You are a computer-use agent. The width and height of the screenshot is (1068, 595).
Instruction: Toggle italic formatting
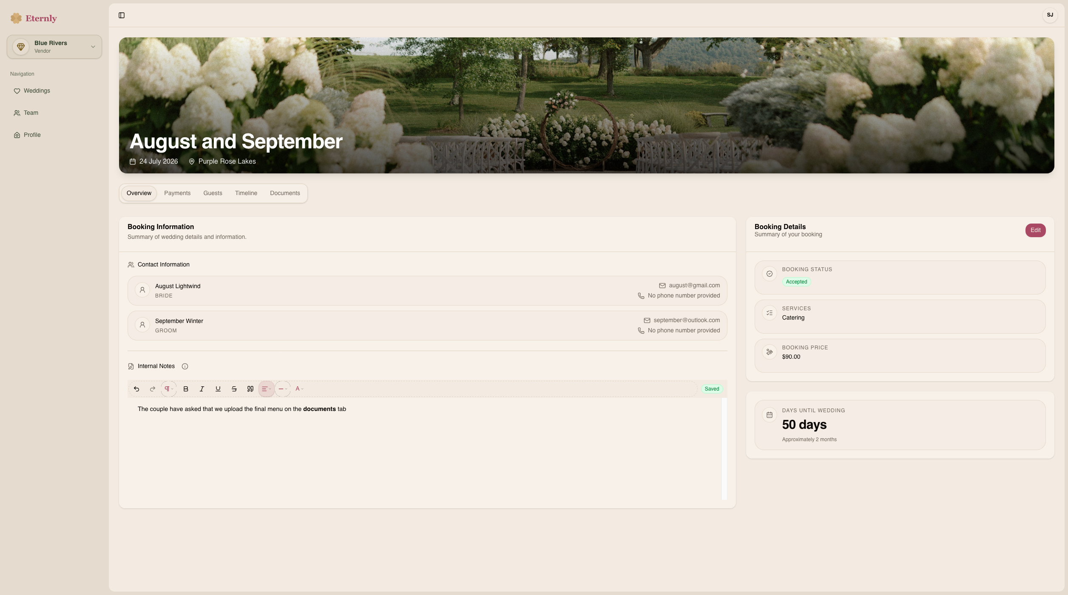(x=202, y=389)
